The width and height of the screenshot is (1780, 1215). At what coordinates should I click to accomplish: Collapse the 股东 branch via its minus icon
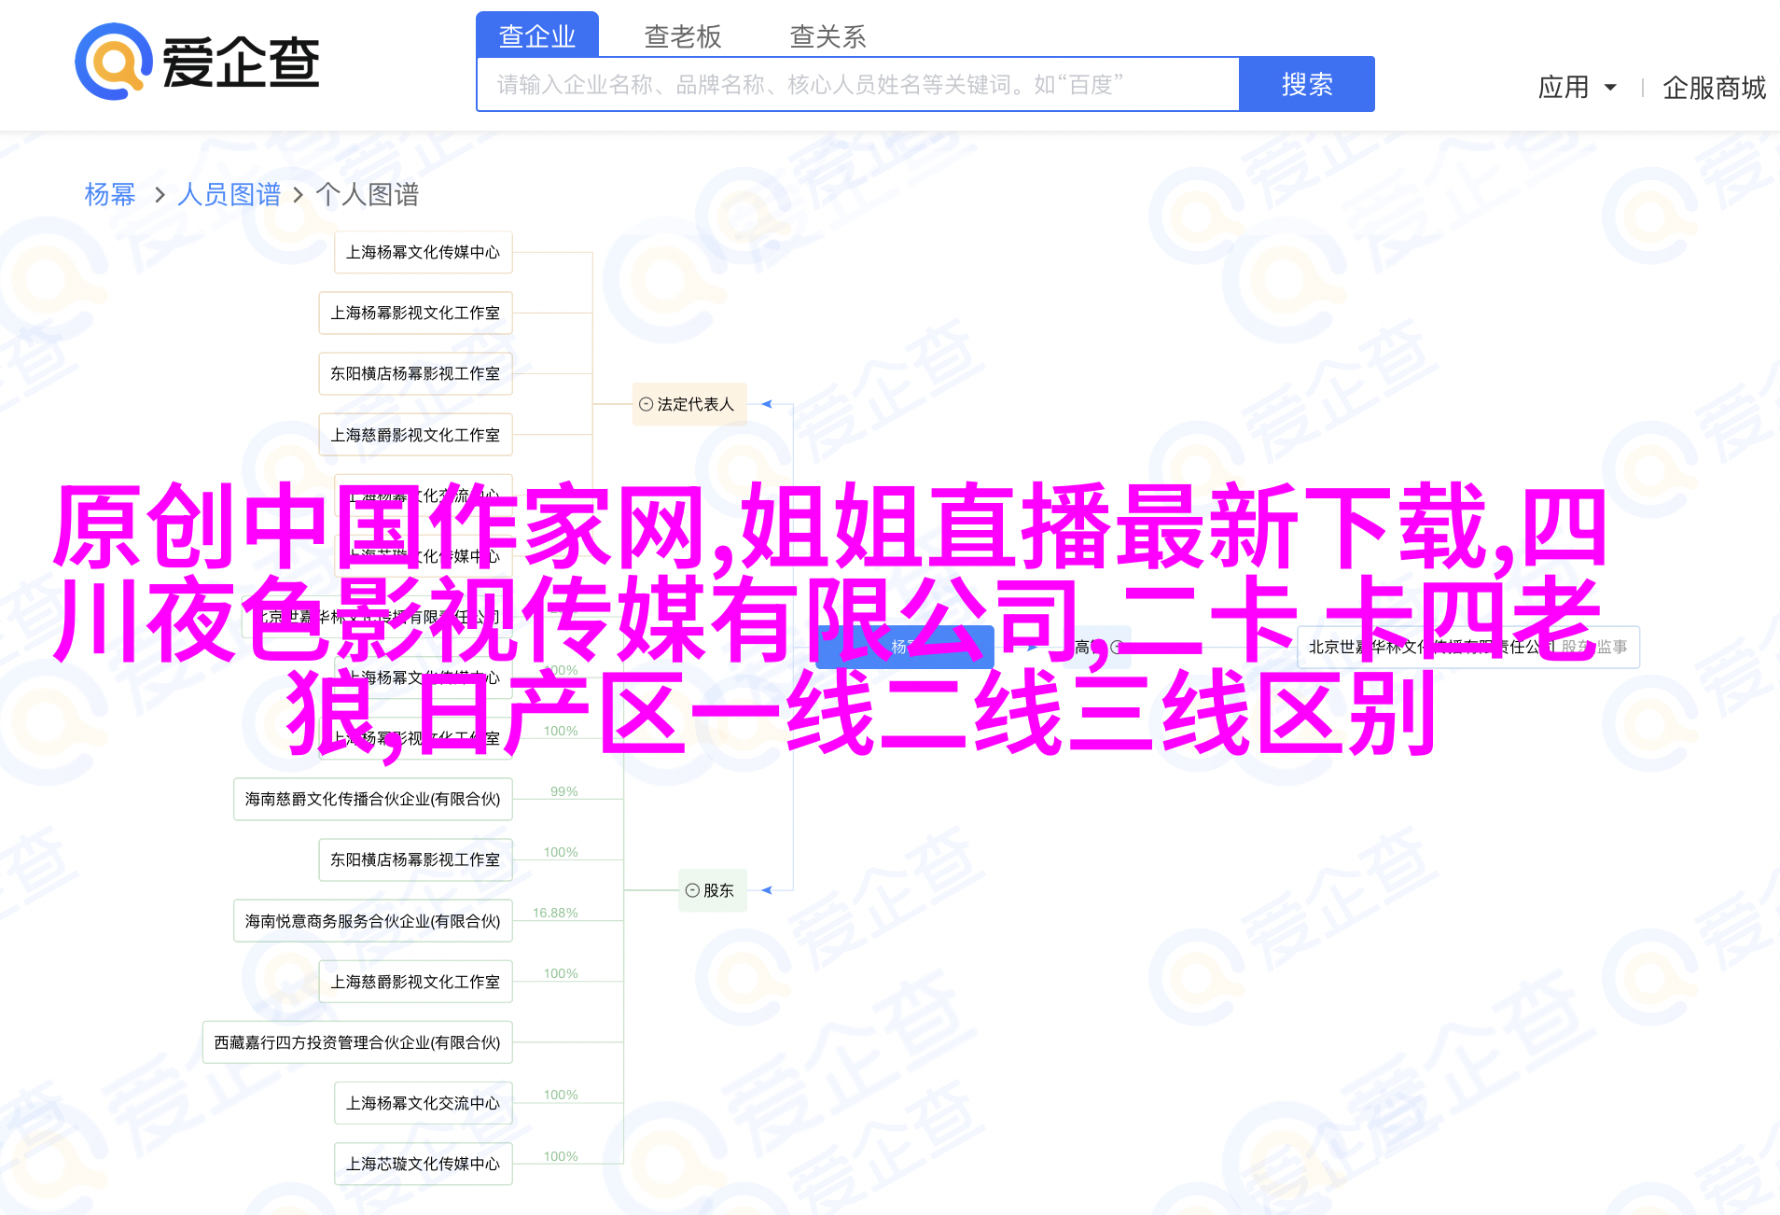(692, 890)
